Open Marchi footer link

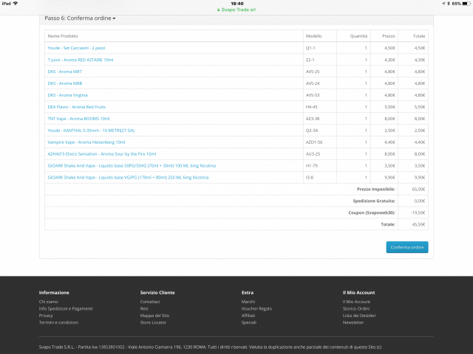pos(248,302)
